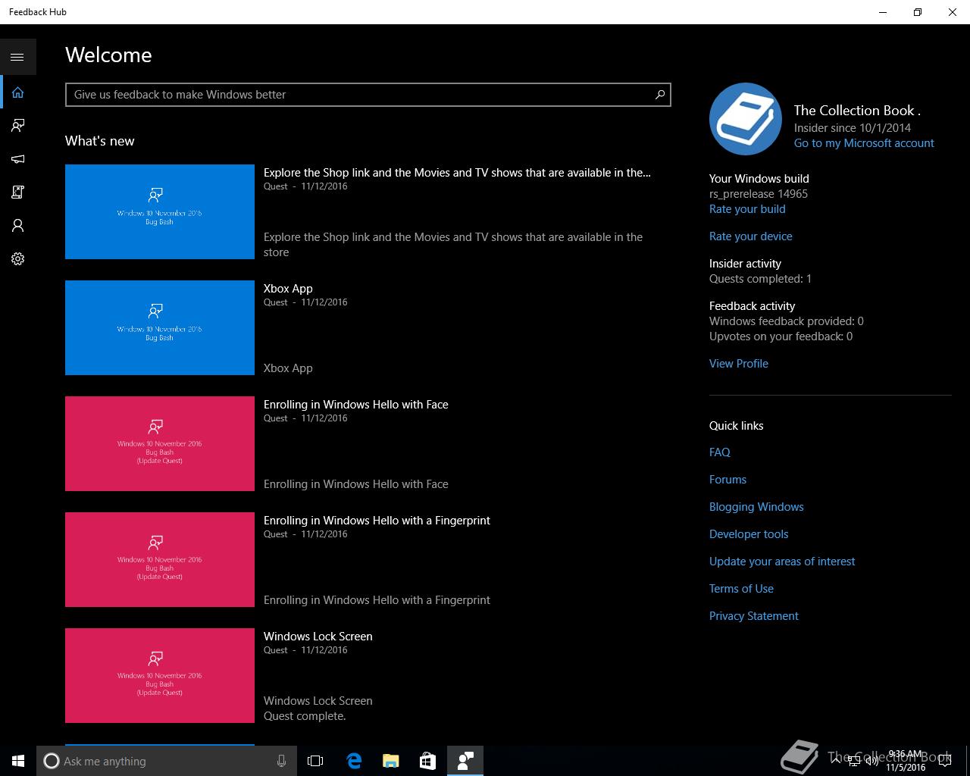Open the Quests icon in sidebar
Viewport: 970px width, 776px height.
(17, 192)
